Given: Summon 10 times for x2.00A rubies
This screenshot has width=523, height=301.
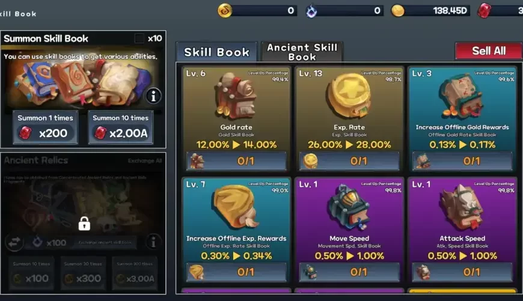Looking at the screenshot, I should pyautogui.click(x=121, y=127).
